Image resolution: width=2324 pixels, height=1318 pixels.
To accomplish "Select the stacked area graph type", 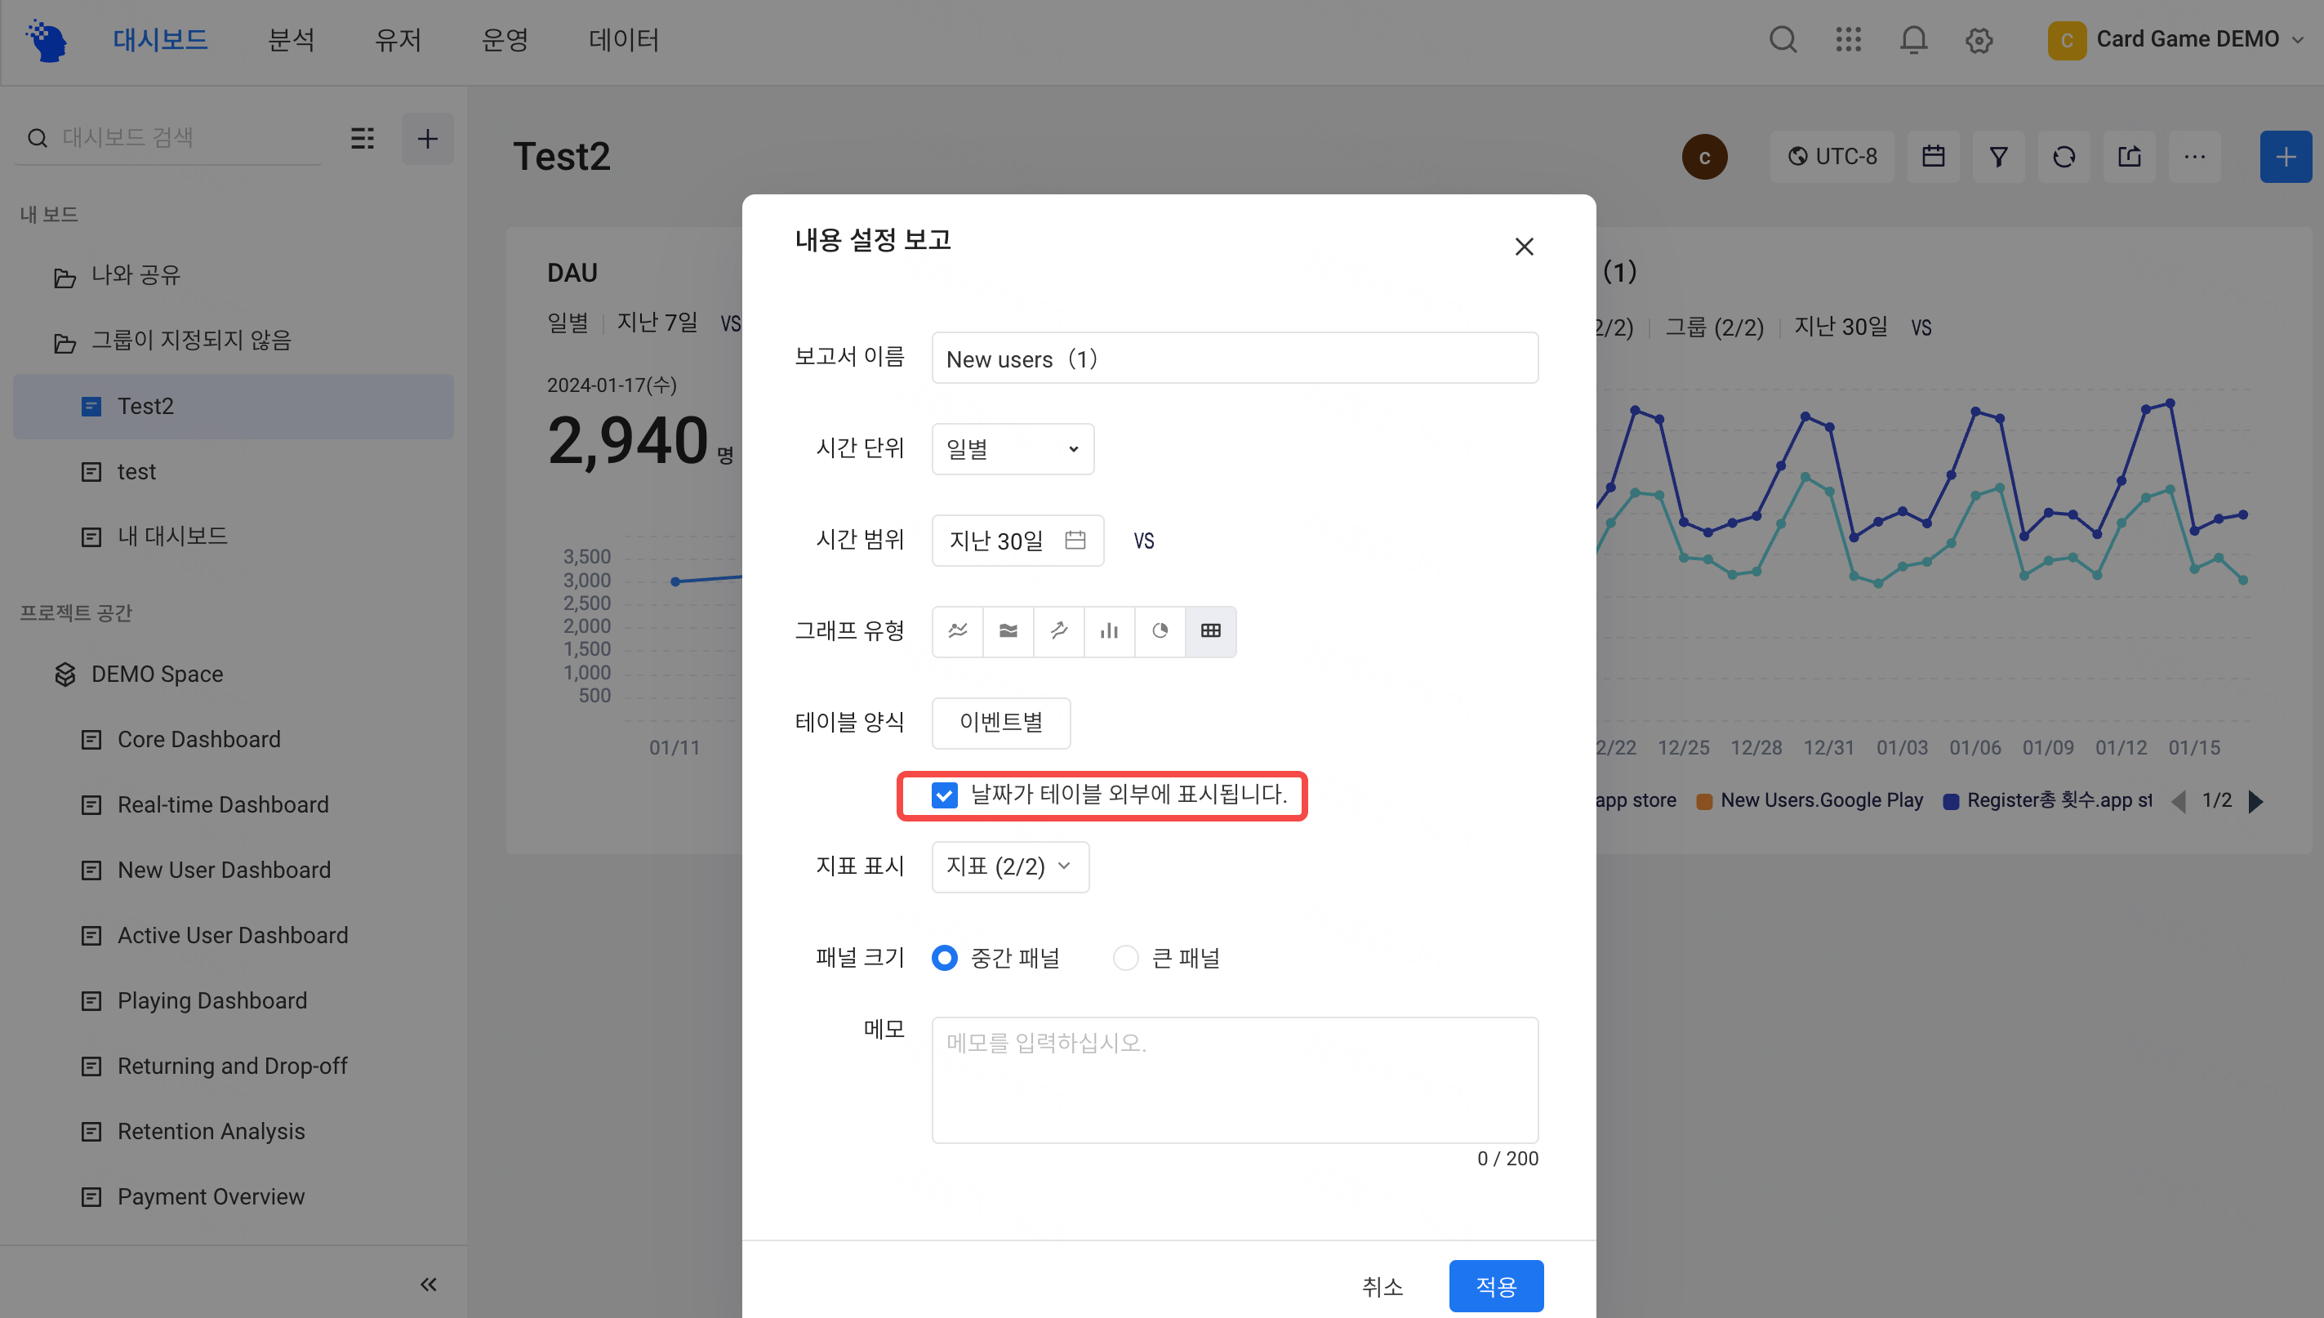I will [x=1008, y=631].
